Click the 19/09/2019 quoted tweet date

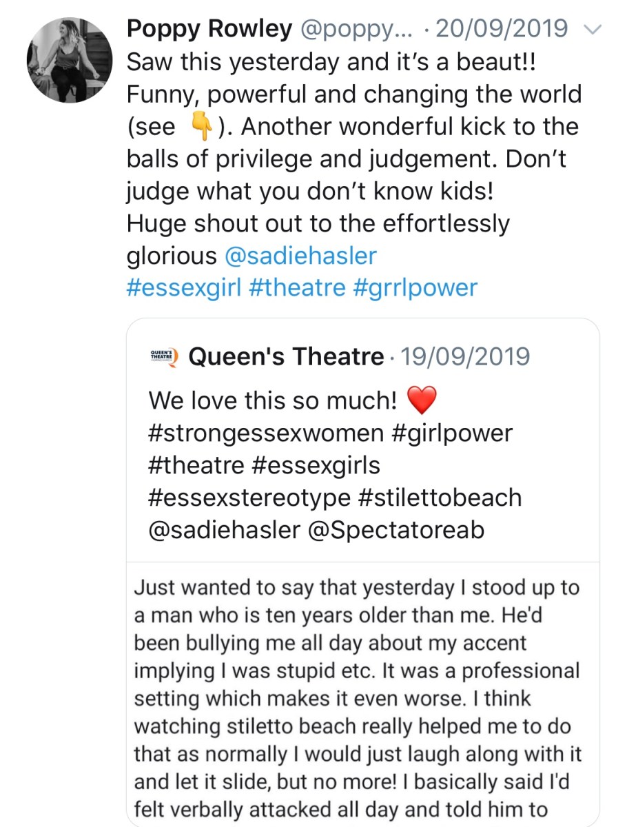click(466, 357)
